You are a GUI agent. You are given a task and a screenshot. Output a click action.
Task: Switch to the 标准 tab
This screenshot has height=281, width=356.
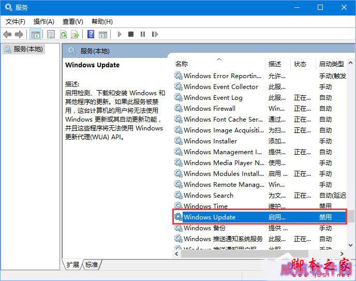tap(92, 264)
